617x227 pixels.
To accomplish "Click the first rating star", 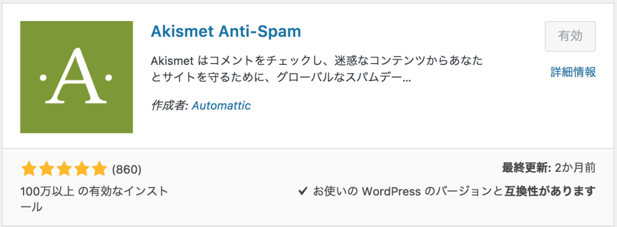I will click(x=29, y=169).
